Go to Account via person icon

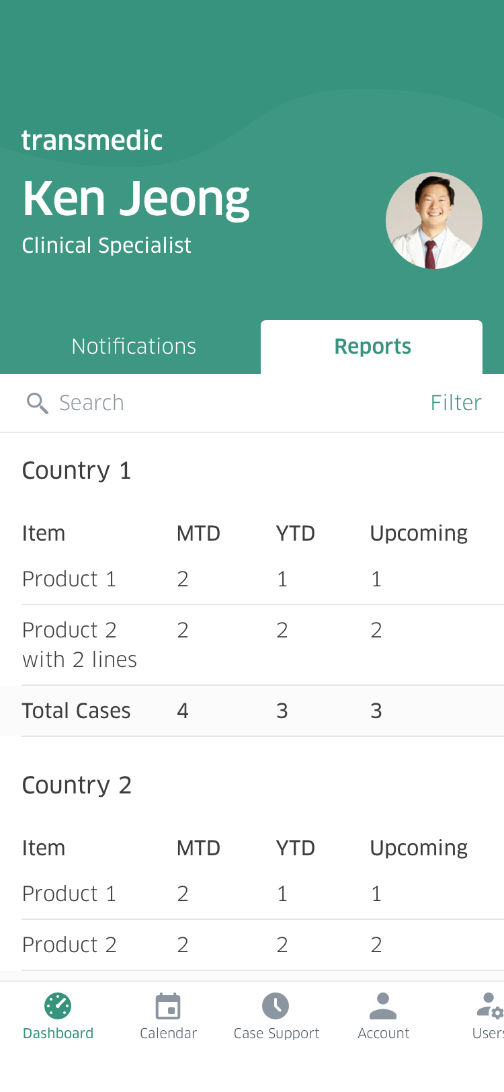[x=383, y=1006]
